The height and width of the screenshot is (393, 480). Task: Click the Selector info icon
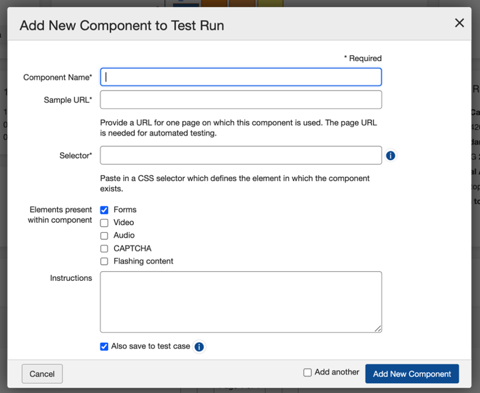(391, 155)
